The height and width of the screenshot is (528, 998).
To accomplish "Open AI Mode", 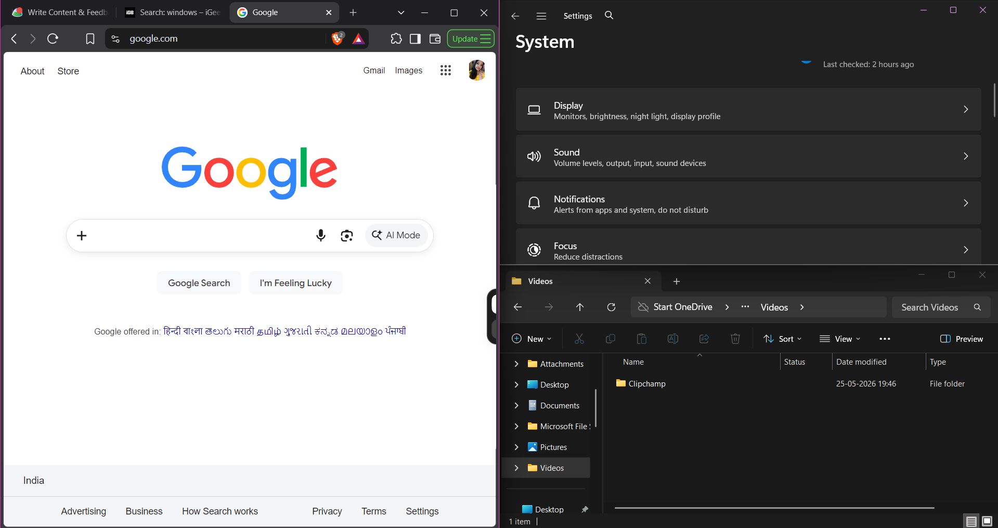I will coord(396,235).
